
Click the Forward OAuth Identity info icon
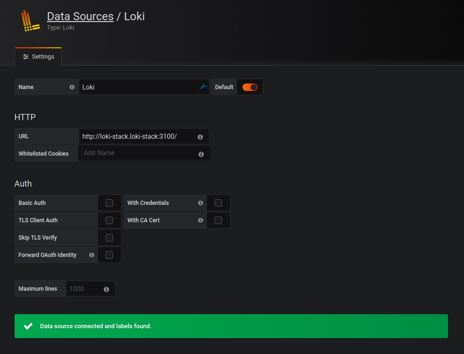(91, 255)
